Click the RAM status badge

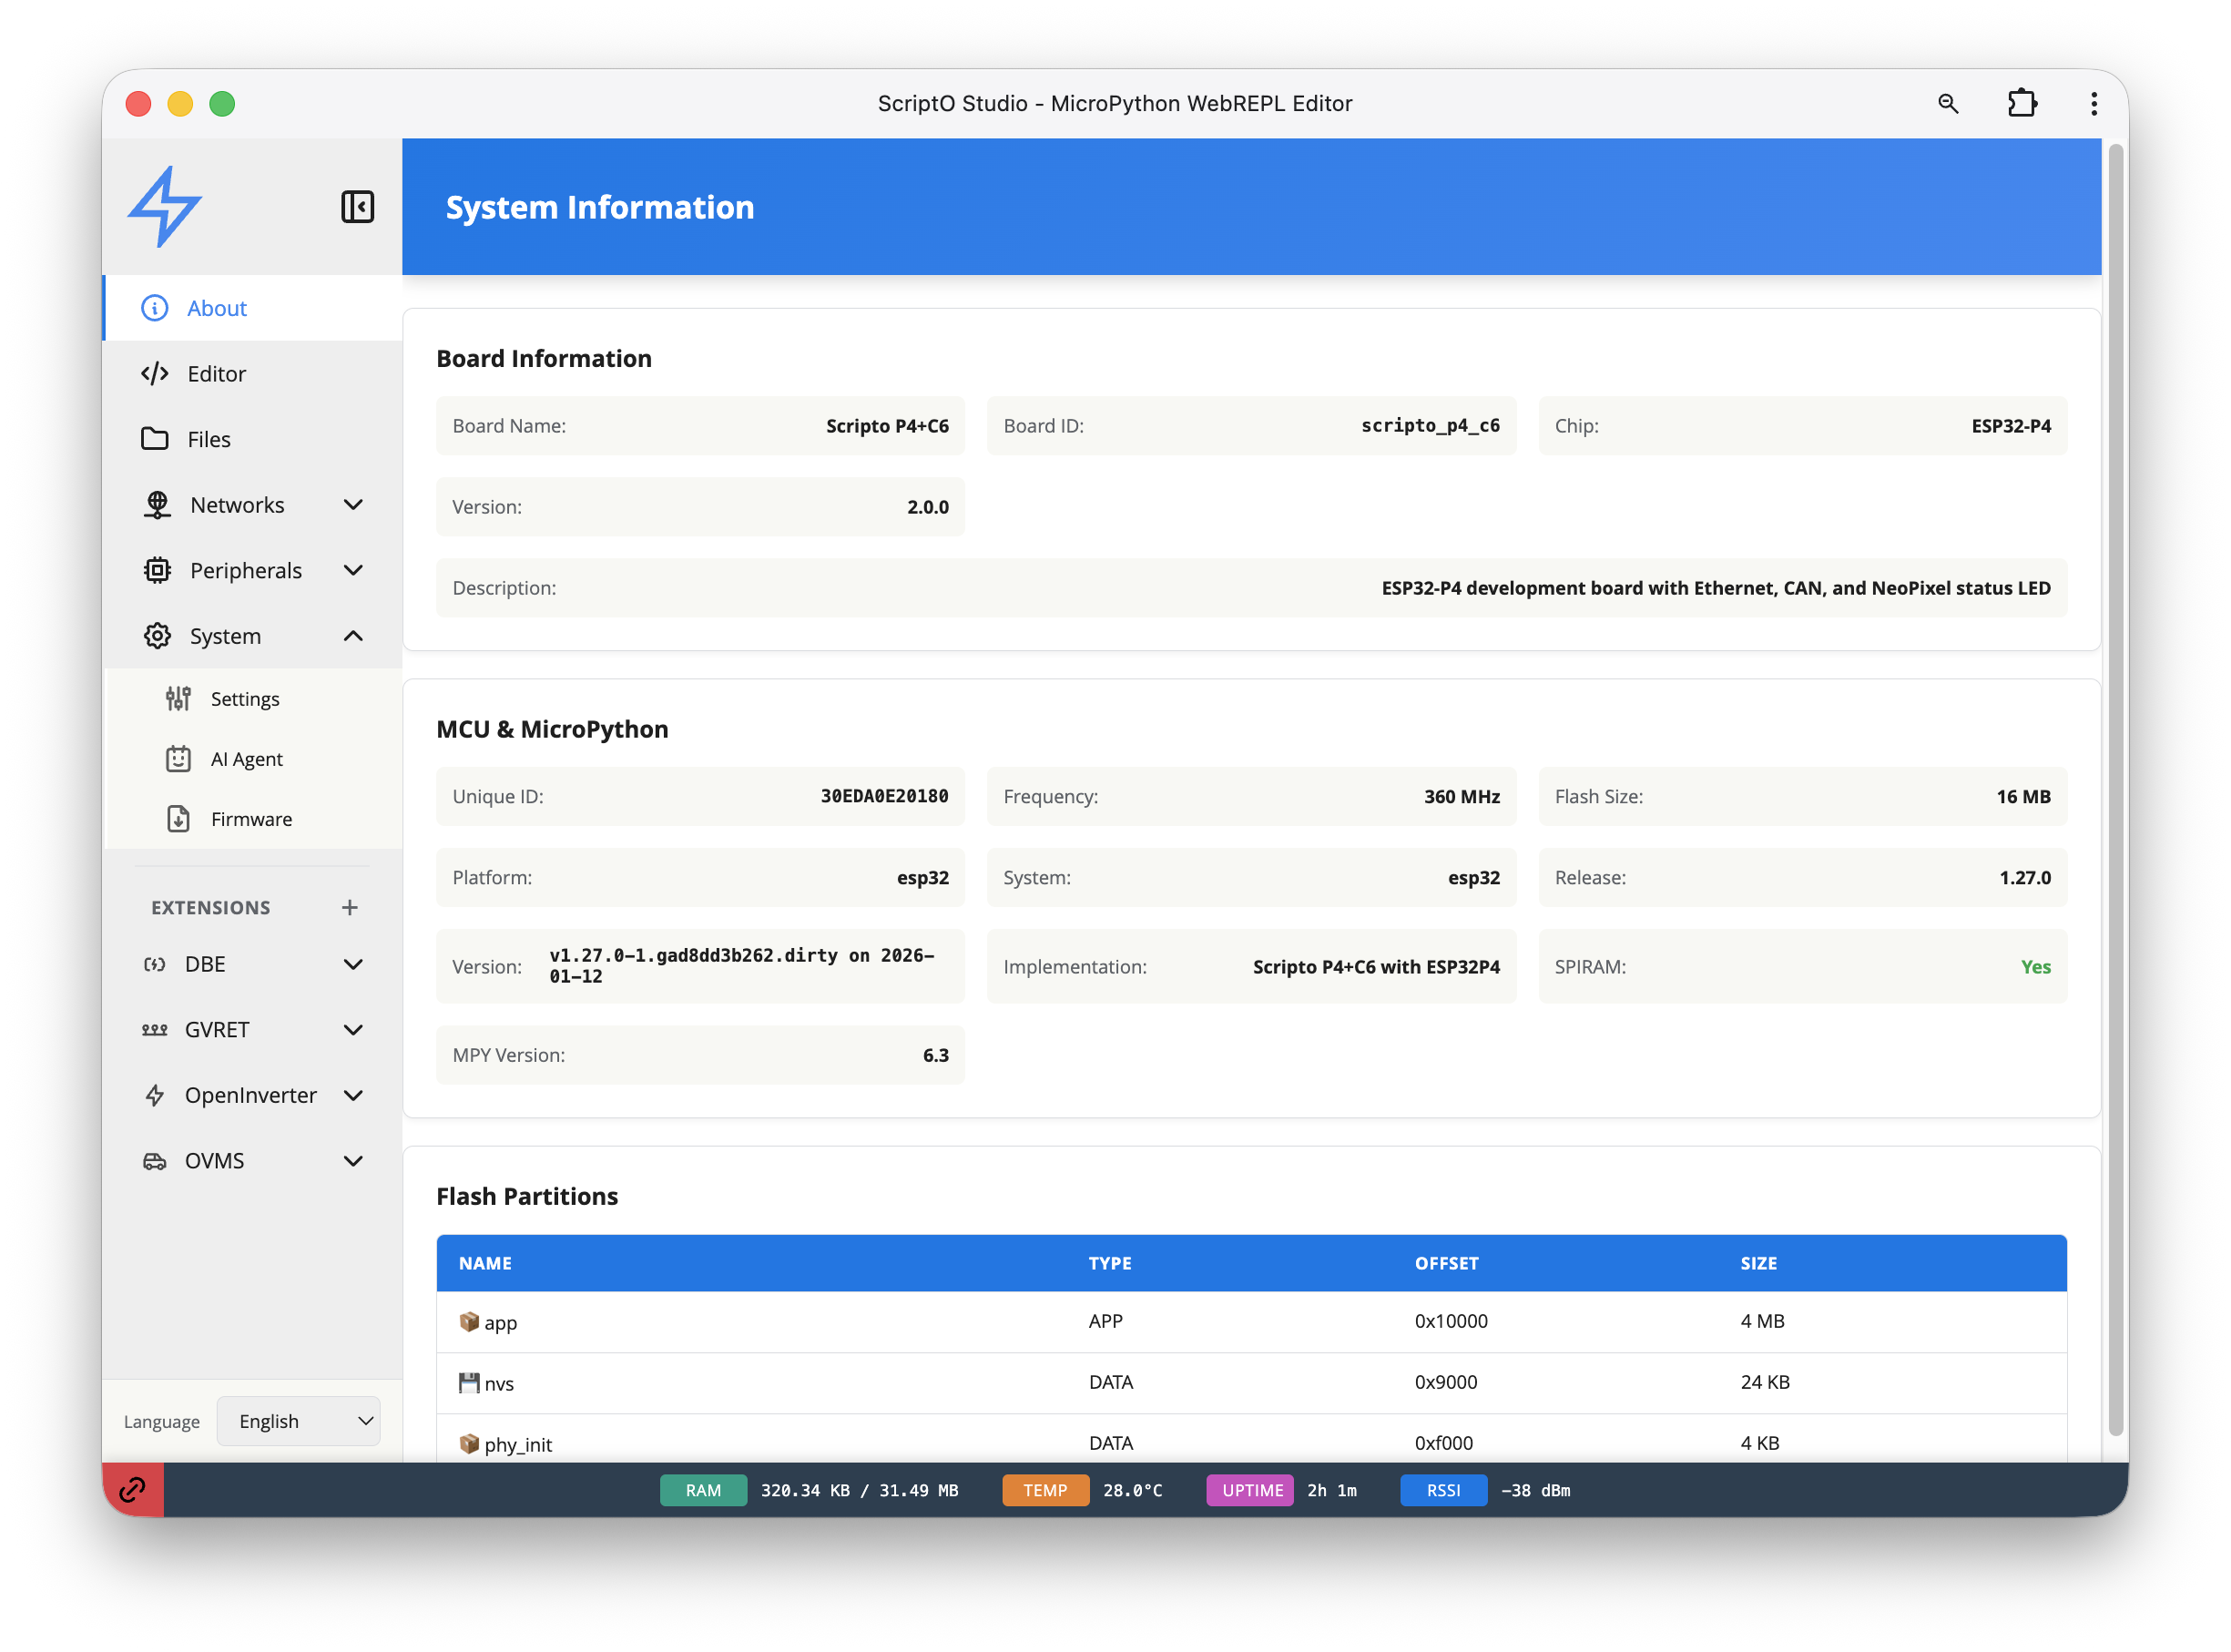point(703,1490)
